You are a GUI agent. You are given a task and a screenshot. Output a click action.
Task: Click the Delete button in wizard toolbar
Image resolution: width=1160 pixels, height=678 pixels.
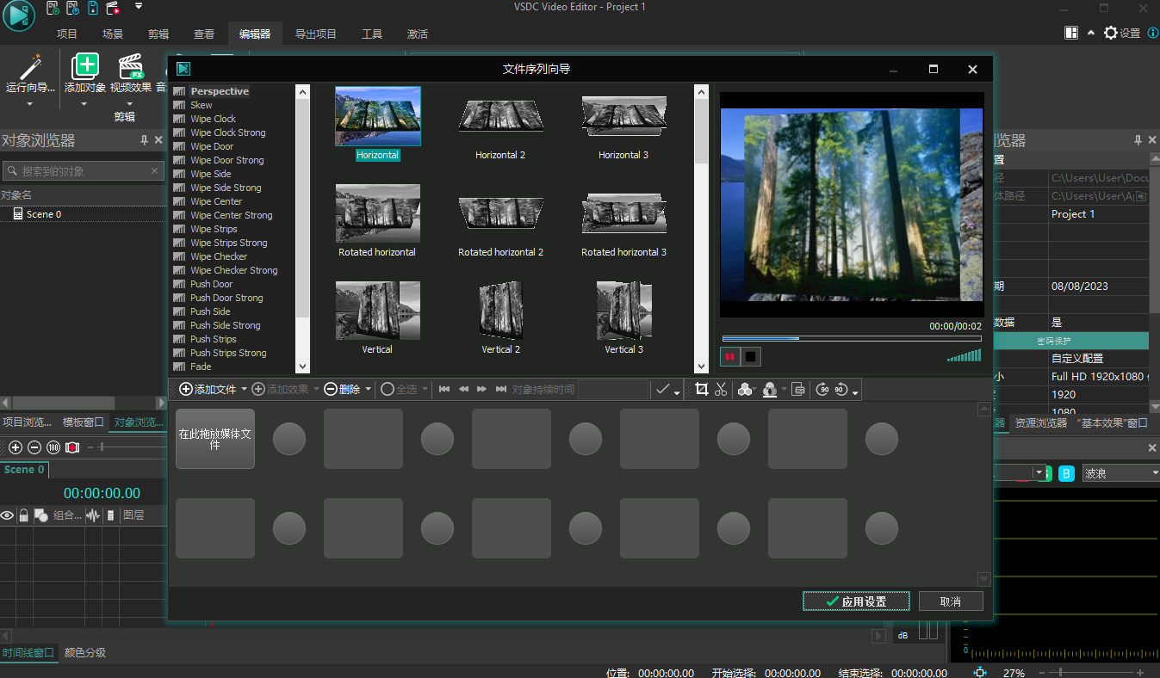pyautogui.click(x=342, y=390)
